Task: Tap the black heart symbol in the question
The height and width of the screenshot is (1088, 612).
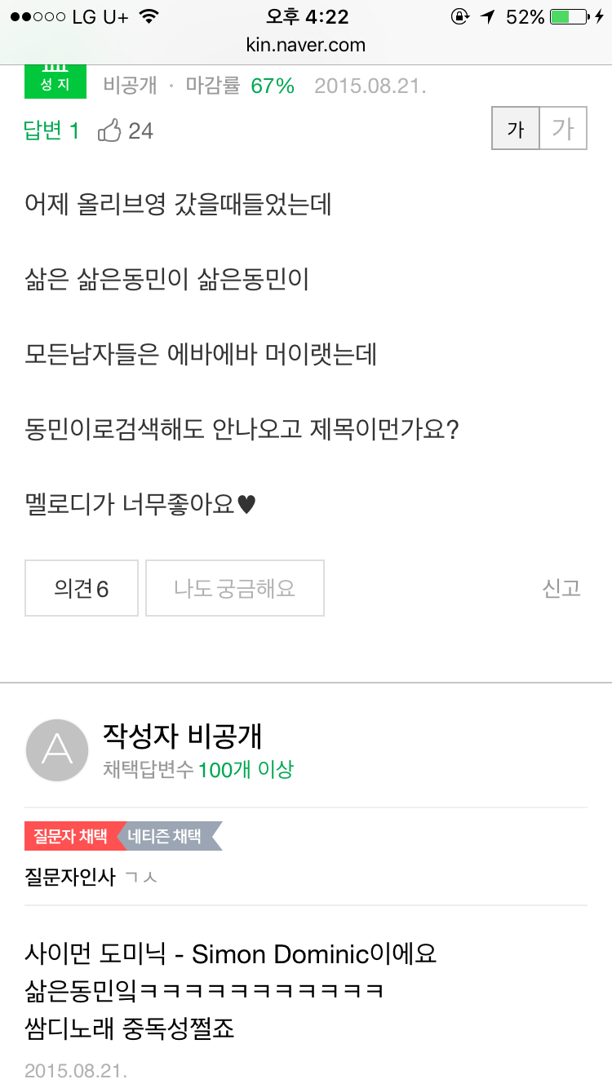Action: [x=246, y=506]
